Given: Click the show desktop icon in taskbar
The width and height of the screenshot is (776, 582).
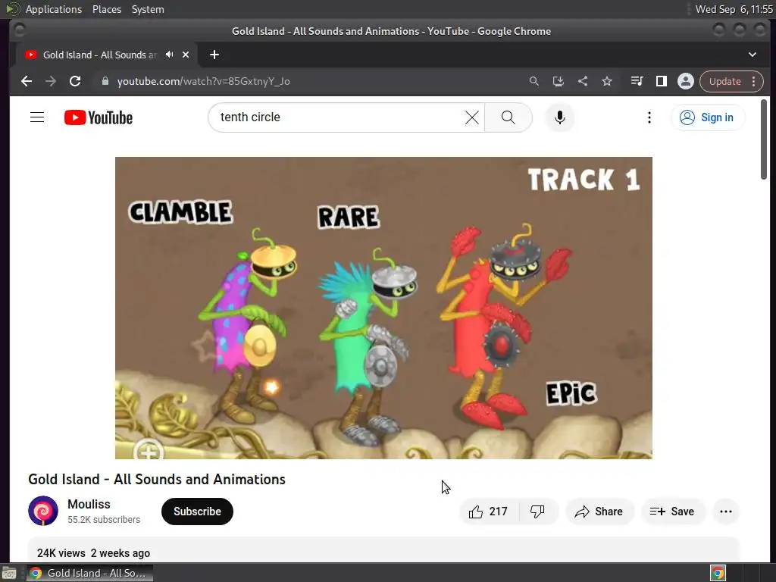Looking at the screenshot, I should coord(9,574).
